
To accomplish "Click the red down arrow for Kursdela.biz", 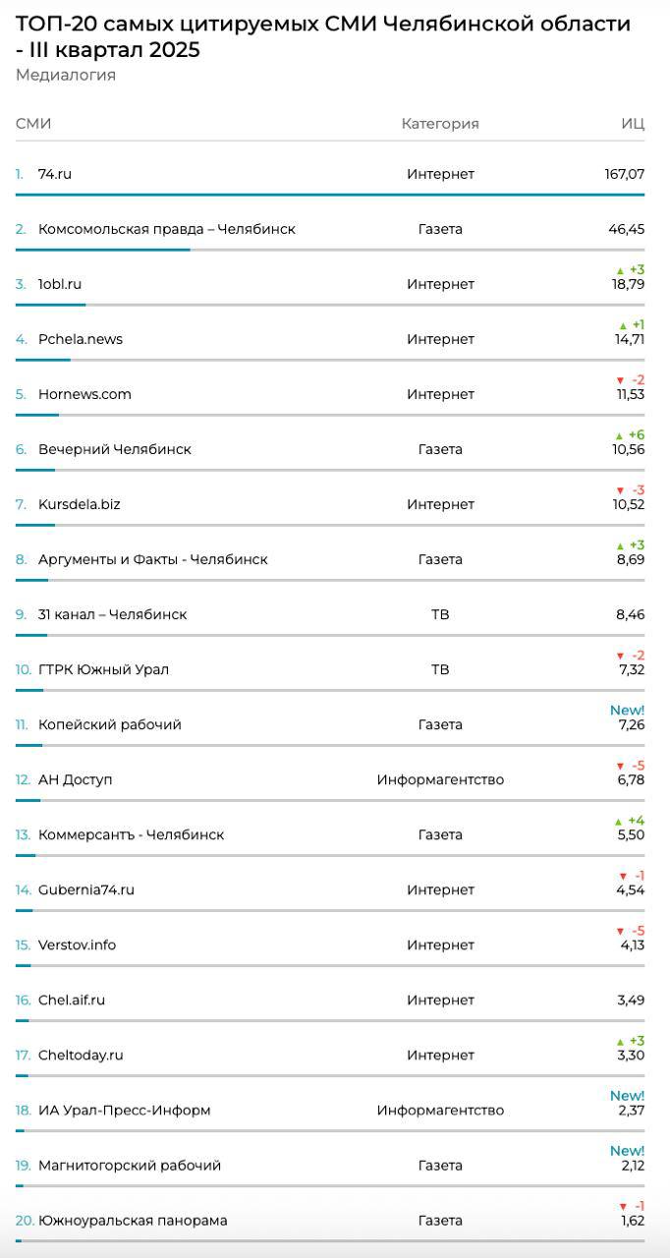I will click(x=620, y=490).
